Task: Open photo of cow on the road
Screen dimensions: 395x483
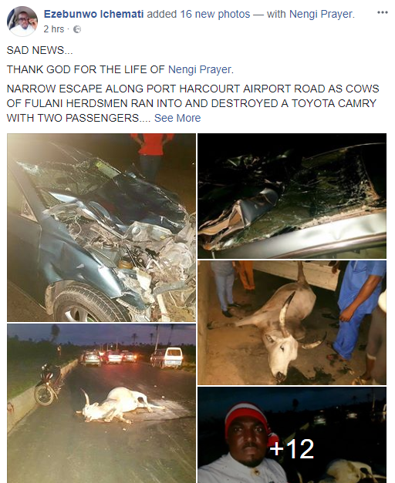Action: pos(102,403)
